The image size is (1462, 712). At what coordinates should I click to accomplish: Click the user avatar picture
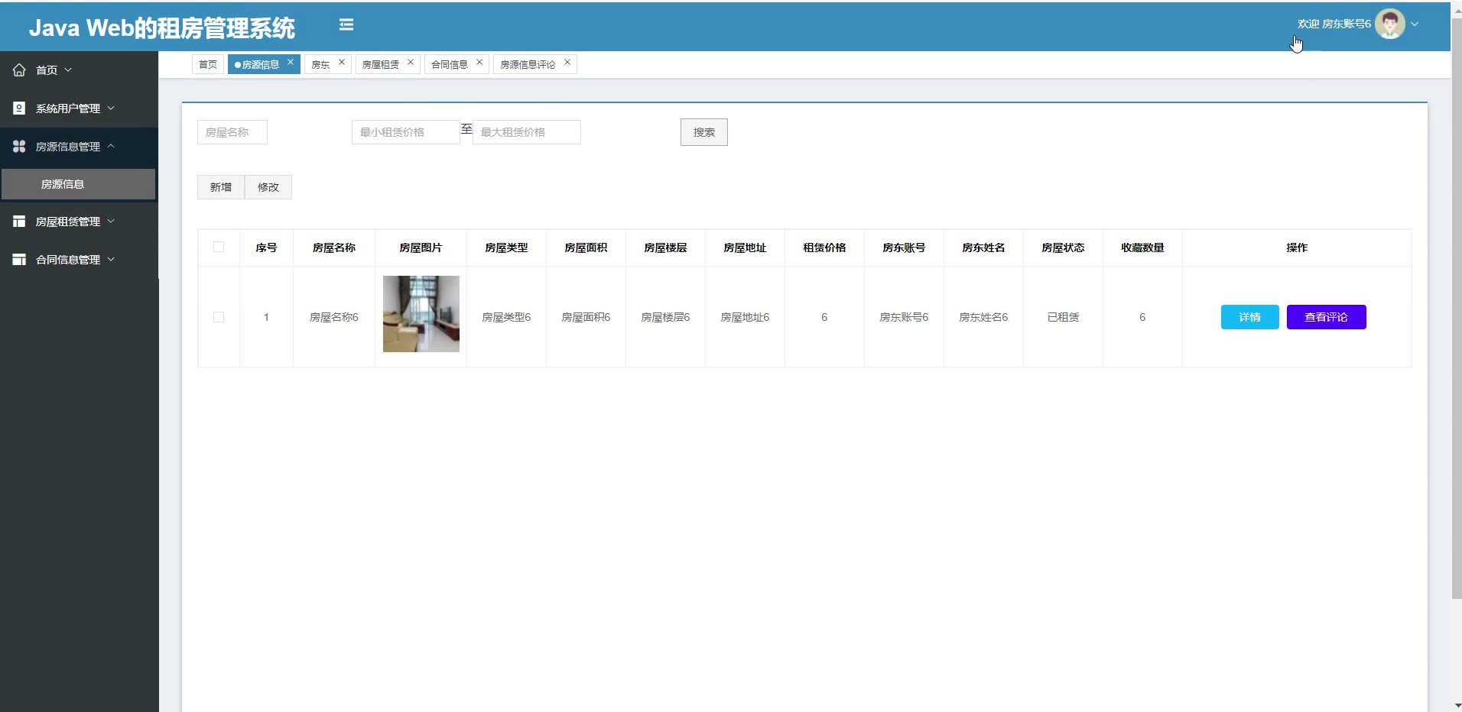[1389, 24]
